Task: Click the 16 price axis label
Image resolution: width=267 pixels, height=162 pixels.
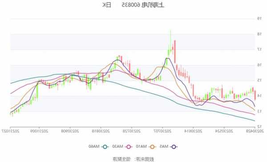Action: 259,65
